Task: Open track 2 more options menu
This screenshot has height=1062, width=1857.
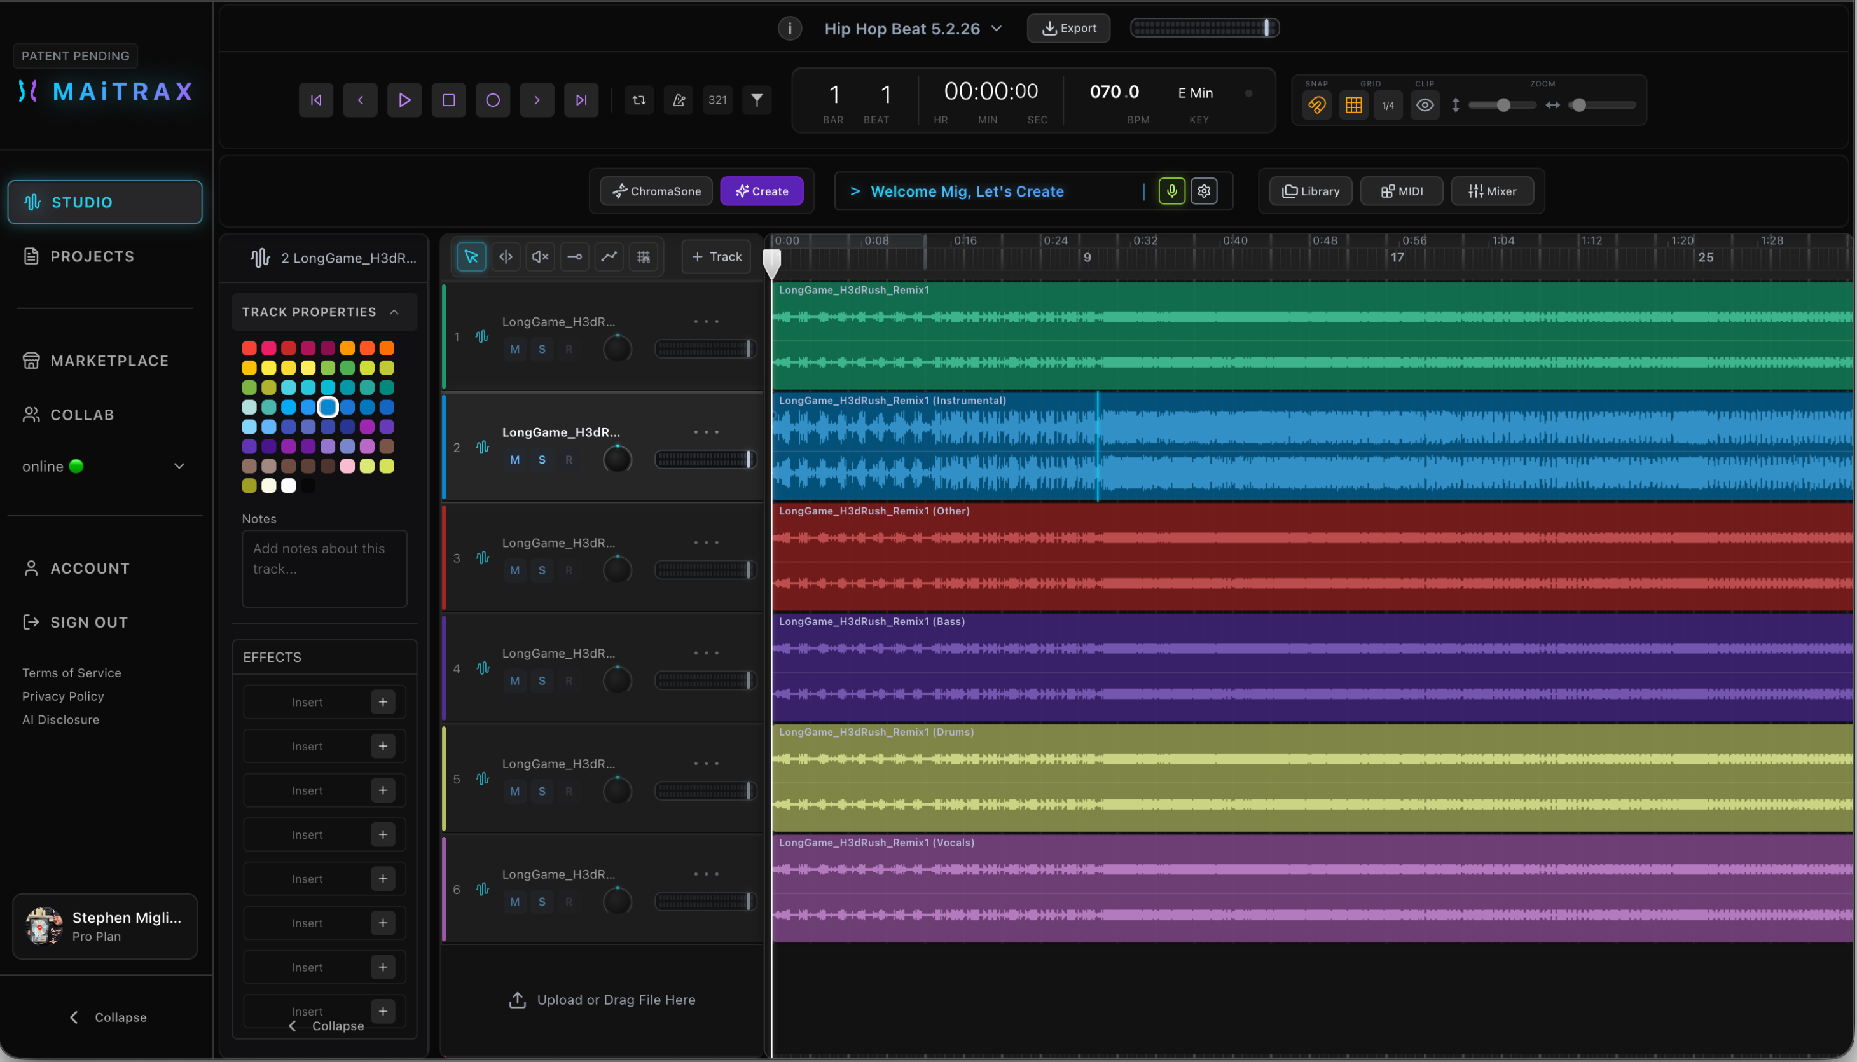Action: pos(706,432)
